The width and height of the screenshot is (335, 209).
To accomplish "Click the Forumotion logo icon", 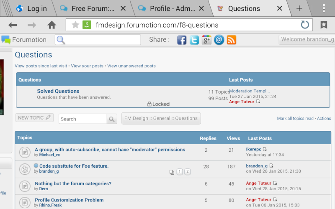I will 6,40.
